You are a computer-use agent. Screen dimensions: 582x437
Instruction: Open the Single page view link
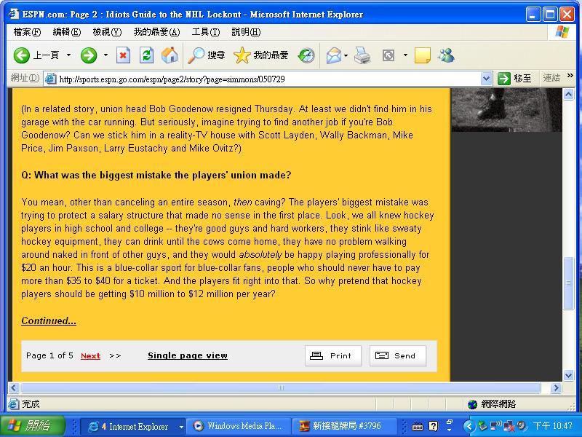[188, 355]
